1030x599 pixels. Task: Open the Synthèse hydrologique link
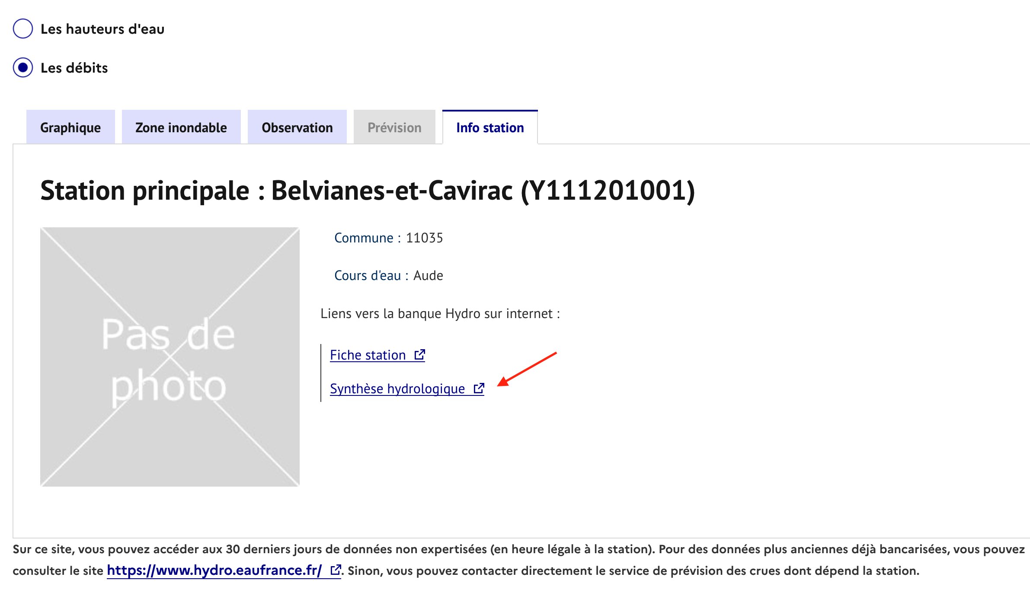[397, 389]
